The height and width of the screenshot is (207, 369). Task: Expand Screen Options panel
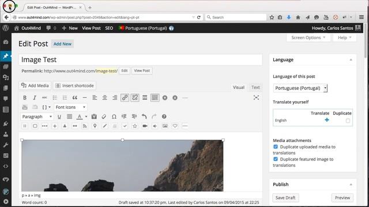(x=308, y=37)
